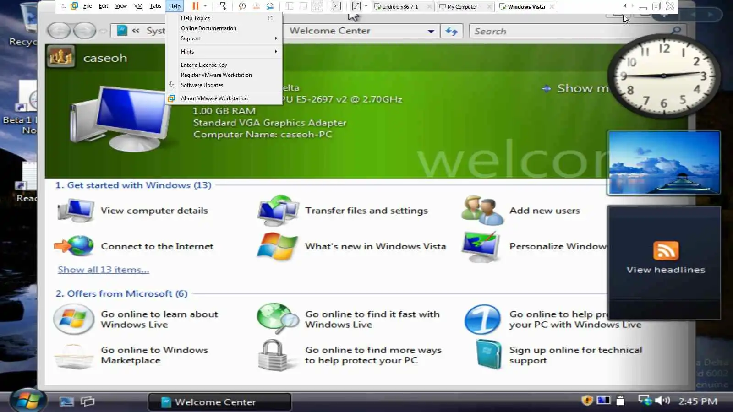Click Software Updates in the Help menu
Screen dimensions: 733x412
[224, 85]
